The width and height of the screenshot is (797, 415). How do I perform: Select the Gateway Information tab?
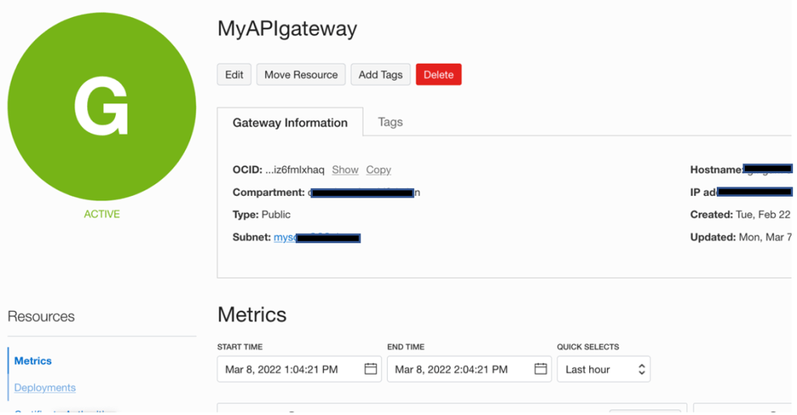tap(290, 123)
